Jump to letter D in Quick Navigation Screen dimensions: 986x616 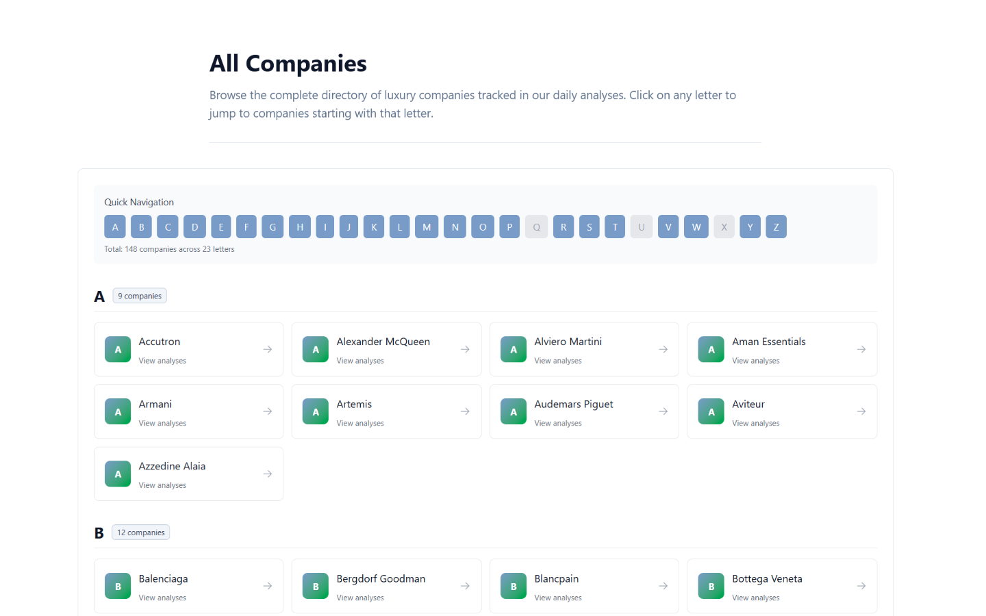[194, 227]
